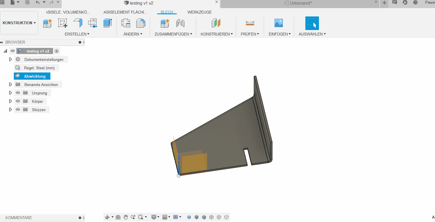Switch to the WERKZEUGE ribbon tab
The image size is (435, 222).
coord(200,12)
